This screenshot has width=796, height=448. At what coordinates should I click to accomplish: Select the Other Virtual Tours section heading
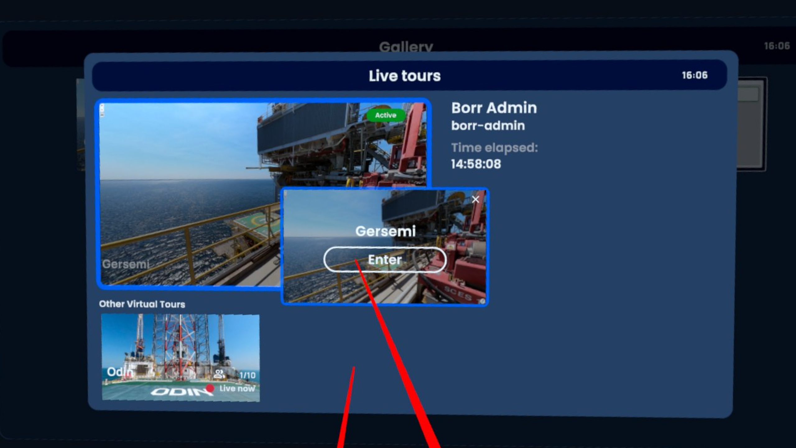pyautogui.click(x=142, y=304)
